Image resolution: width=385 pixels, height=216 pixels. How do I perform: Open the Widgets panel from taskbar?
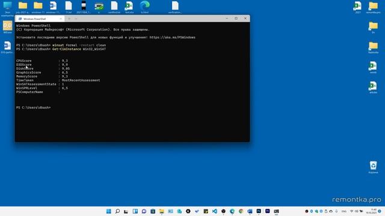pyautogui.click(x=135, y=211)
